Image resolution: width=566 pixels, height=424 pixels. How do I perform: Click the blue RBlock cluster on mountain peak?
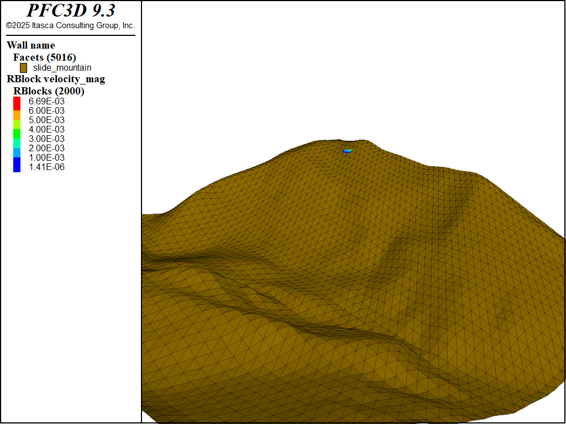click(347, 151)
